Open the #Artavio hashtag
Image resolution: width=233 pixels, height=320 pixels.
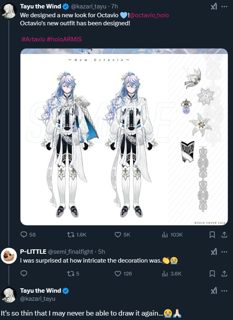coord(33,39)
